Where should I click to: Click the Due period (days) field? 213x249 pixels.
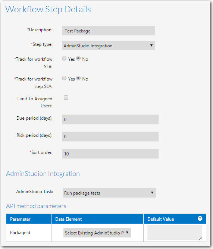[x=110, y=119]
